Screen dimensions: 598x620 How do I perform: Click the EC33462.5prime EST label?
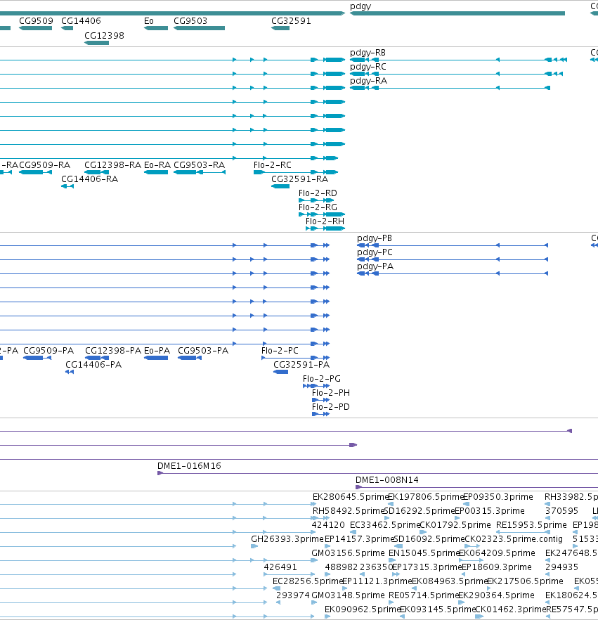point(384,525)
